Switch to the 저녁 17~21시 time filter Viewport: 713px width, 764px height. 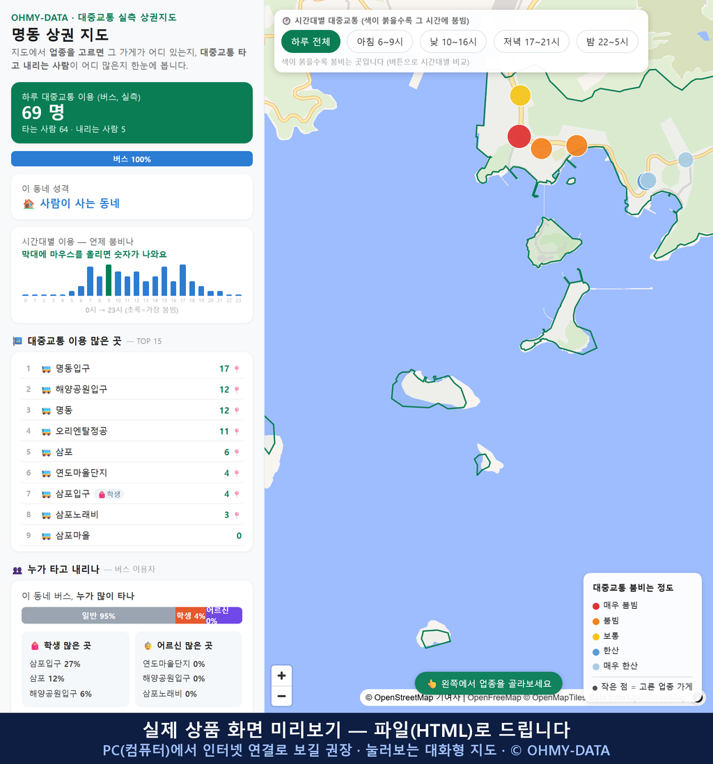coord(531,42)
